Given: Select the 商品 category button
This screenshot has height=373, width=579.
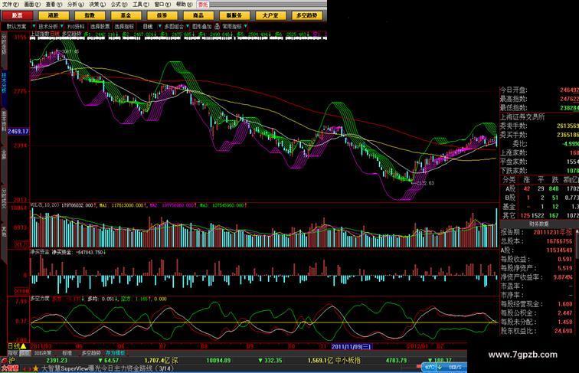Looking at the screenshot, I should 198,15.
